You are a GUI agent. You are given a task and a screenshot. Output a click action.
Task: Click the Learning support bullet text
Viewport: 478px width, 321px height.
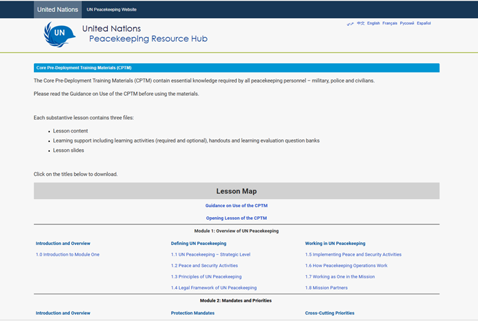pos(186,141)
